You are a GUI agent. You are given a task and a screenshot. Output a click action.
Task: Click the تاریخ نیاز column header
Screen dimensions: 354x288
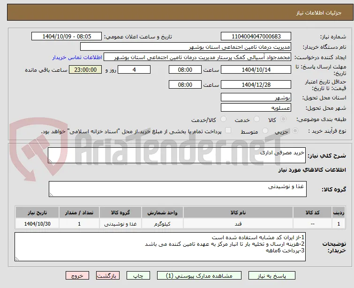[x=37, y=212]
